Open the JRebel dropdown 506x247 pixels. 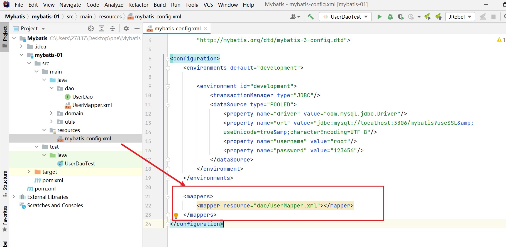coord(460,17)
